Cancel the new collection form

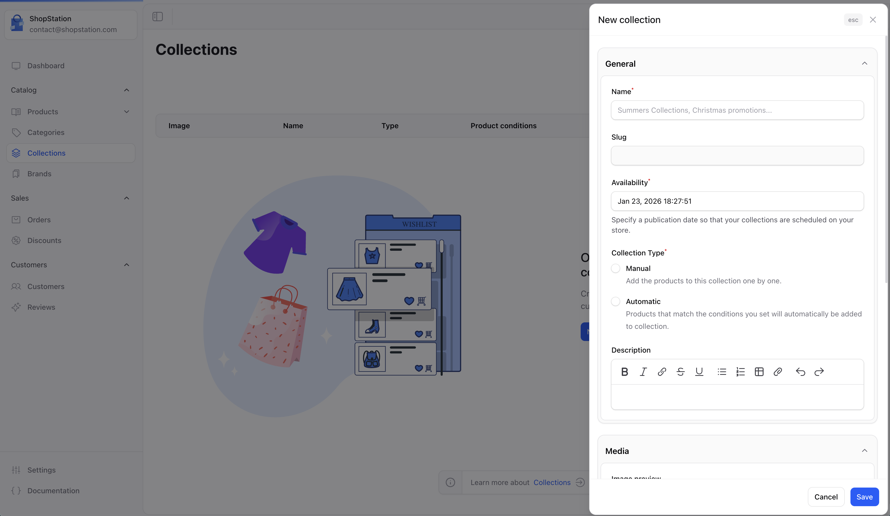click(826, 497)
